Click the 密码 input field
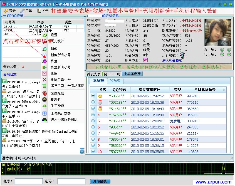 pyautogui.click(x=71, y=181)
